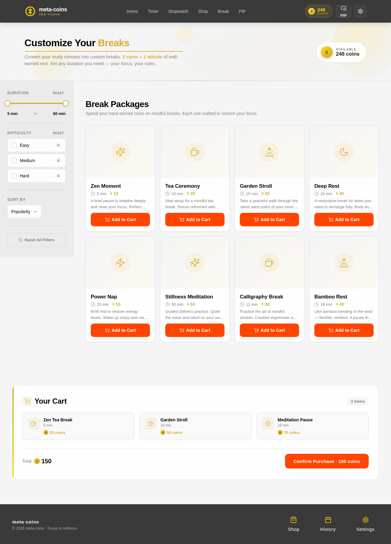Add Garden Stroll package to cart
The height and width of the screenshot is (544, 391).
click(x=269, y=220)
